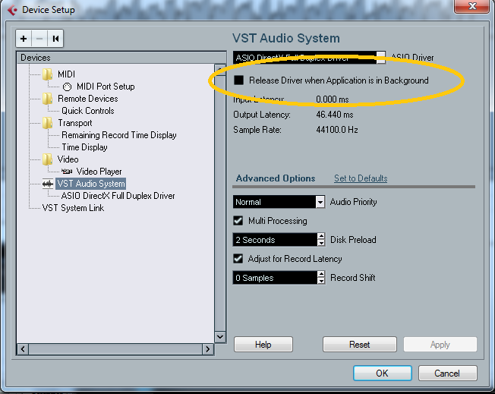Select ASIO DirectX Full Duplex Driver item
The image size is (495, 394).
(x=118, y=196)
